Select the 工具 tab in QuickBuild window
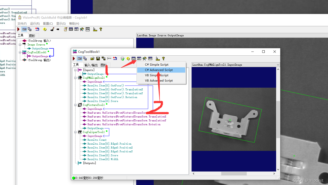 (x=21, y=36)
